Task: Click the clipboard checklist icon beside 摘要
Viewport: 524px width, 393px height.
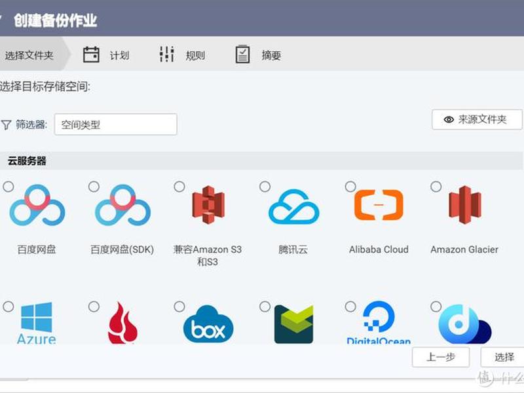Action: click(242, 54)
